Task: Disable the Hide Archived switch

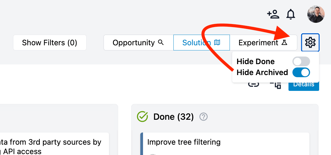Action: pos(301,72)
